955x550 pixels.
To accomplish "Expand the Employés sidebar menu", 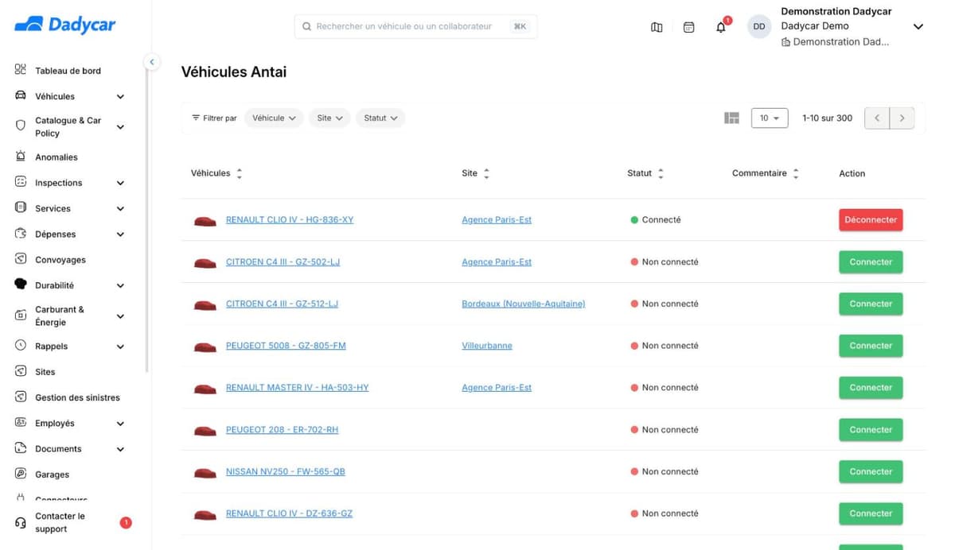I will [x=120, y=424].
